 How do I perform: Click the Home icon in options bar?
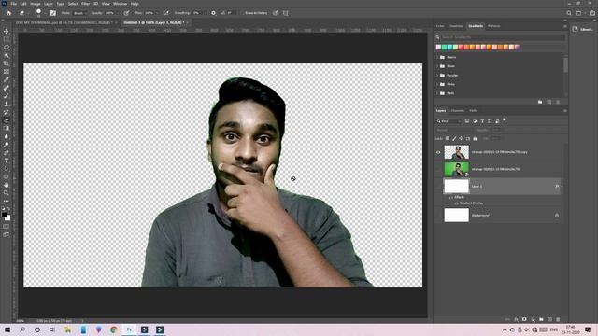pos(8,13)
